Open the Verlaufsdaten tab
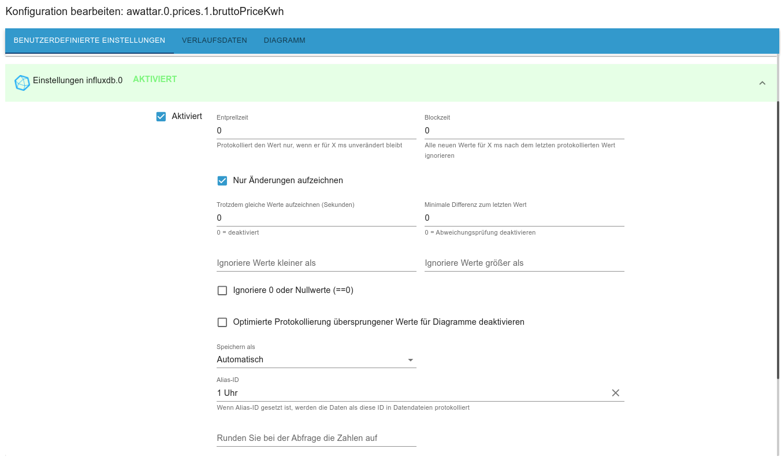The image size is (781, 460). coord(214,40)
